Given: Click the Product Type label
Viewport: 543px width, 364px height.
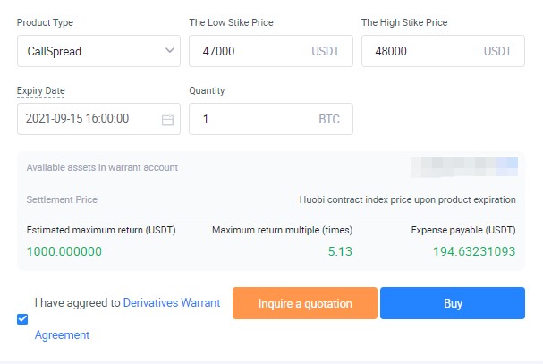Looking at the screenshot, I should coord(45,22).
